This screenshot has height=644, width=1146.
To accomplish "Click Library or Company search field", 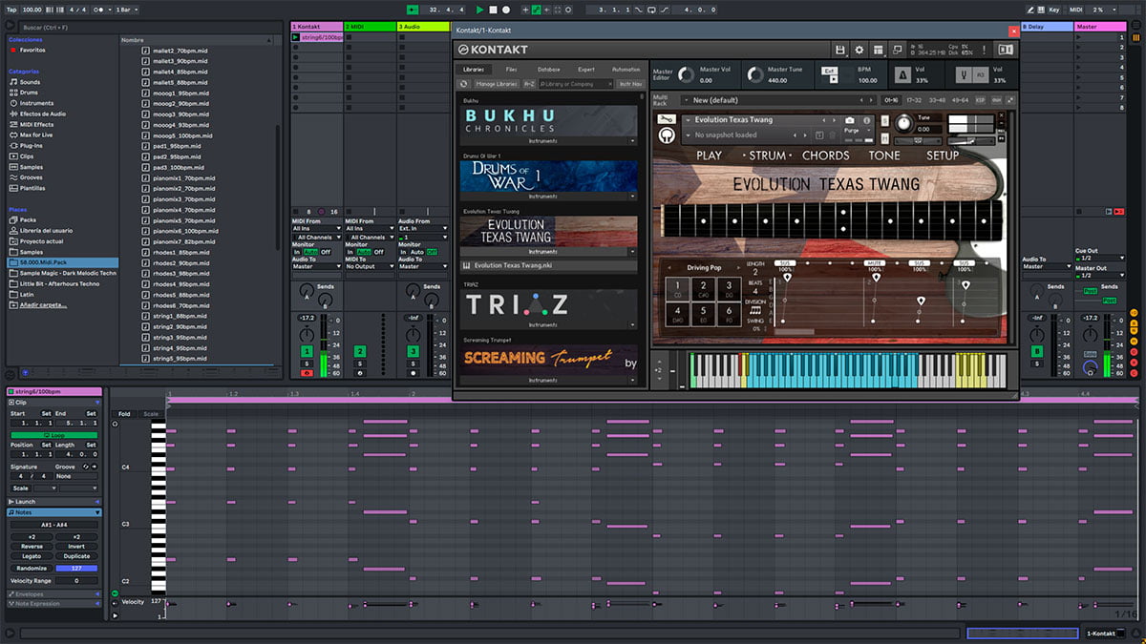I will click(x=575, y=84).
